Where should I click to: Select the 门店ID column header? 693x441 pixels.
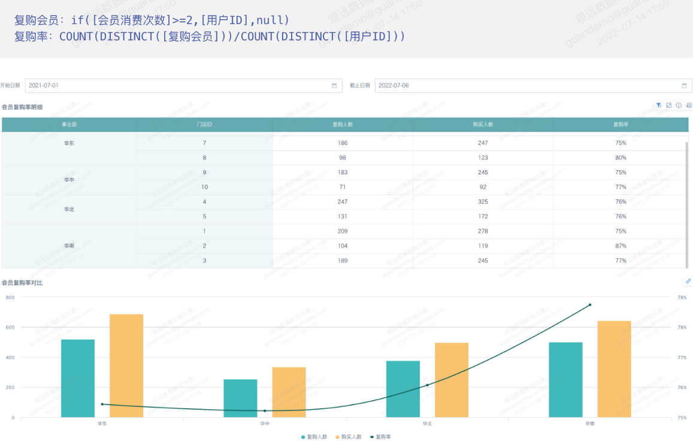[x=204, y=125]
